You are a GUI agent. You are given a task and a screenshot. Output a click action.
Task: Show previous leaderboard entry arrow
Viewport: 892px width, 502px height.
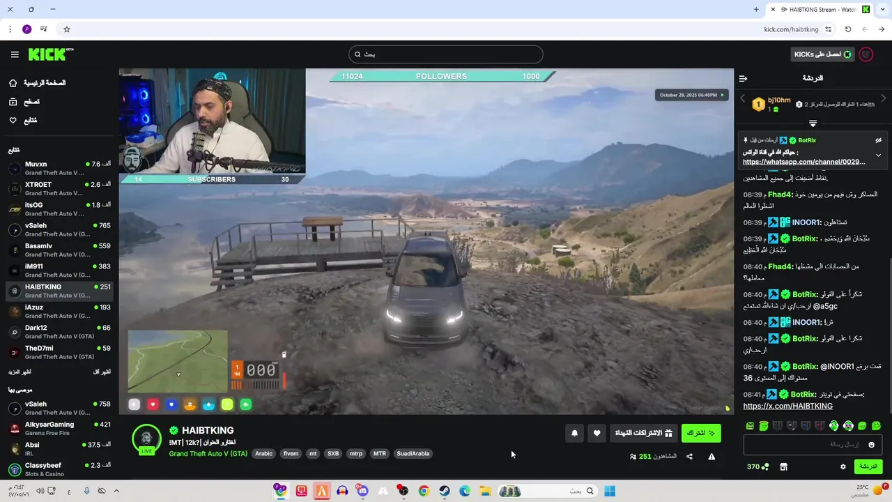point(743,99)
